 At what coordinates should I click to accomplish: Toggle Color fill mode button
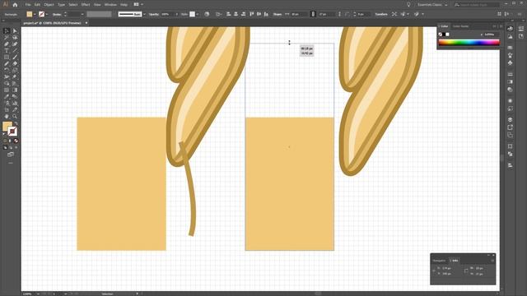[x=5, y=141]
